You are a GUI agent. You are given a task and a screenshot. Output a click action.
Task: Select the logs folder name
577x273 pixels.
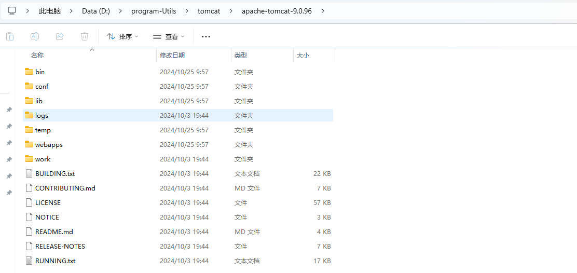42,116
